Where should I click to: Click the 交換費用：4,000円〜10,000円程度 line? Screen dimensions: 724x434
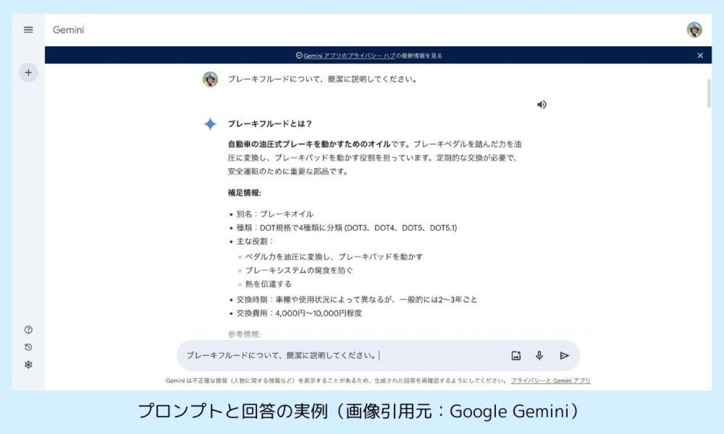pyautogui.click(x=299, y=313)
